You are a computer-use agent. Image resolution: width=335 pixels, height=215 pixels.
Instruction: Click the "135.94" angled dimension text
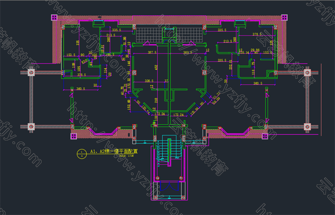click(195, 111)
